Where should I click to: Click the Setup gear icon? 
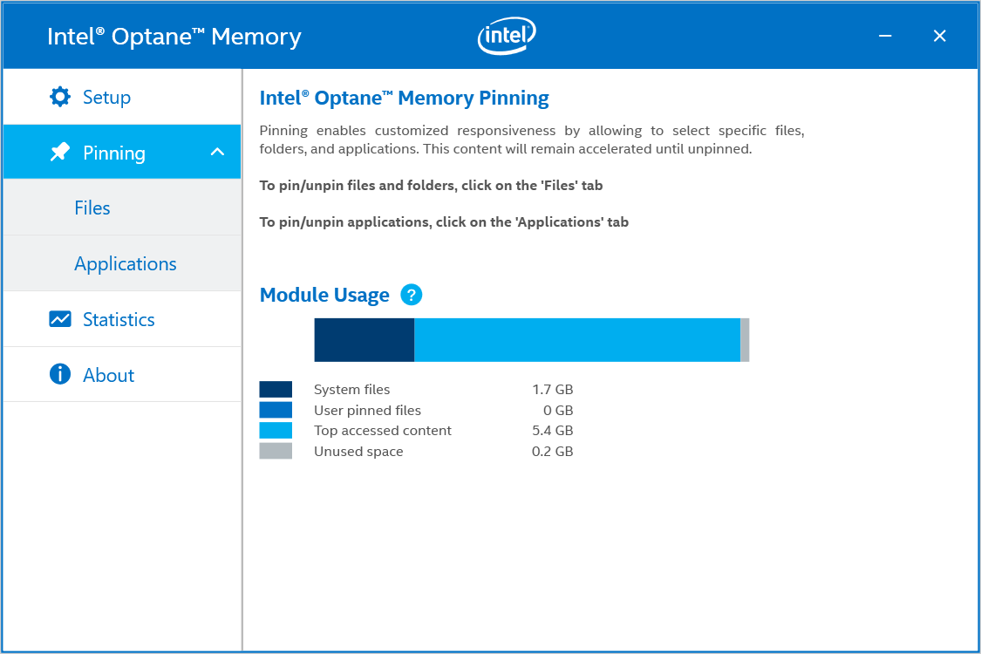60,97
